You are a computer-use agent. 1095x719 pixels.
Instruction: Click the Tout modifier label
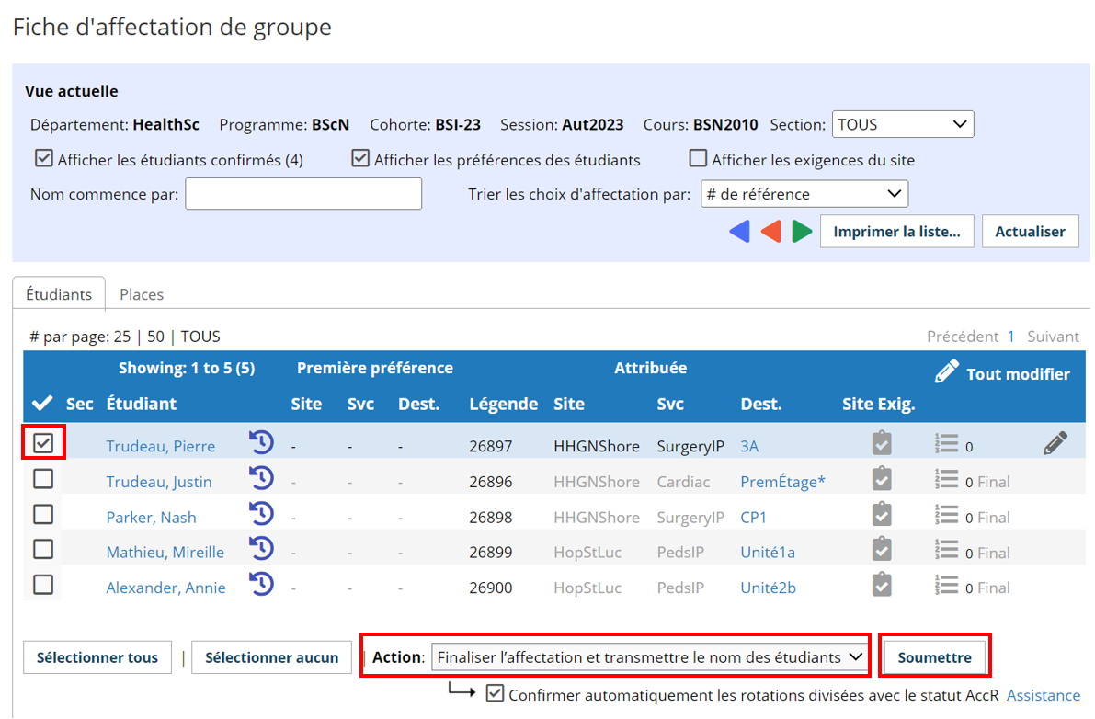pos(1018,373)
